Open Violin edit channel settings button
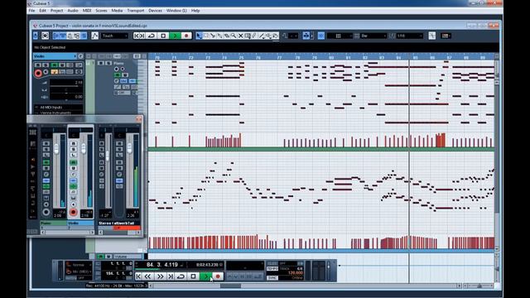The height and width of the screenshot is (298, 530). [x=80, y=56]
